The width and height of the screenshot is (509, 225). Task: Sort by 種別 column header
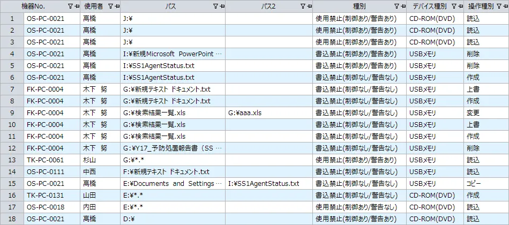point(360,6)
